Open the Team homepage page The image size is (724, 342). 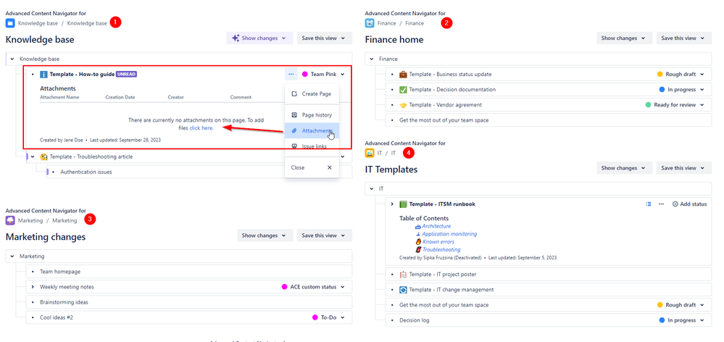60,272
